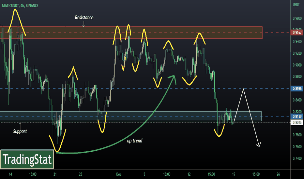Image resolution: width=304 pixels, height=179 pixels.
Task: Click the 19 date label on time axis
Action: point(234,174)
